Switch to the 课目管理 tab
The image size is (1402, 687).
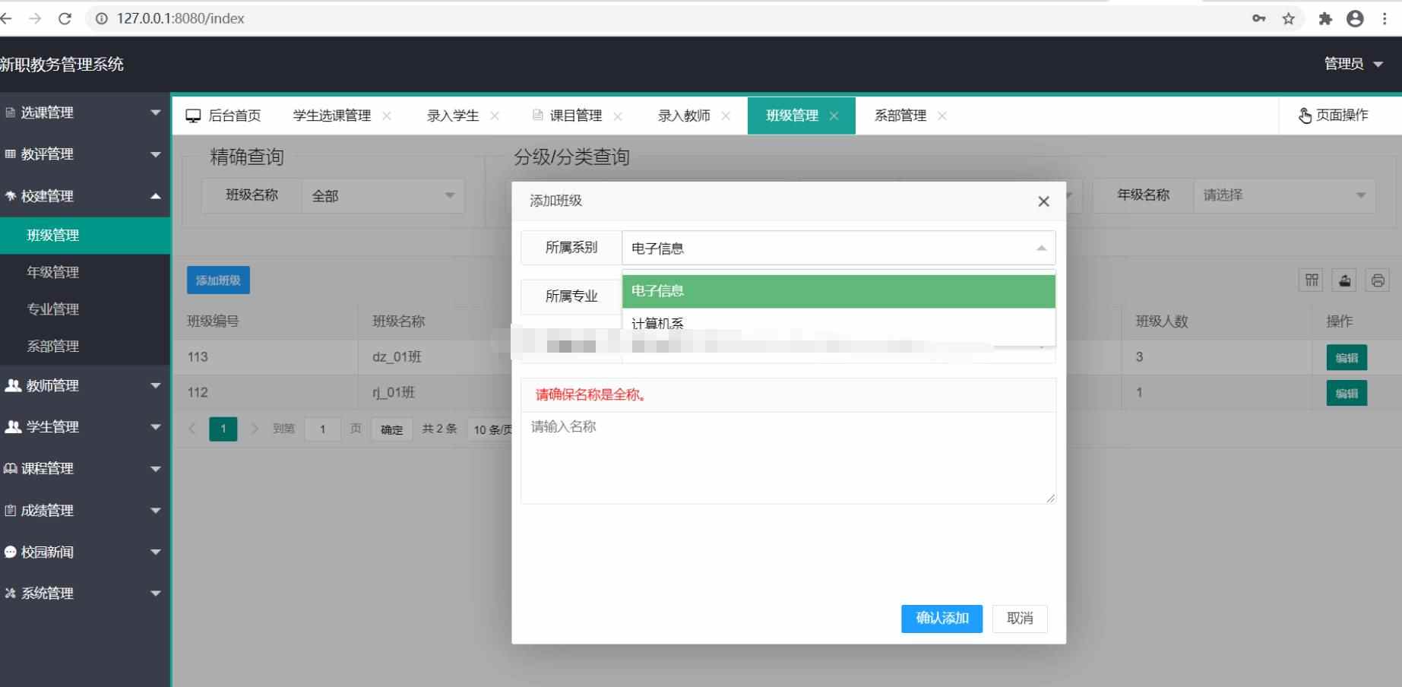pos(575,116)
